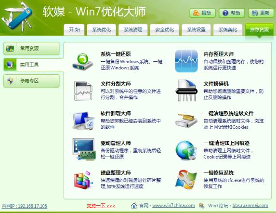Click the 内存整理大师 title text
276x213 pixels.
219,54
